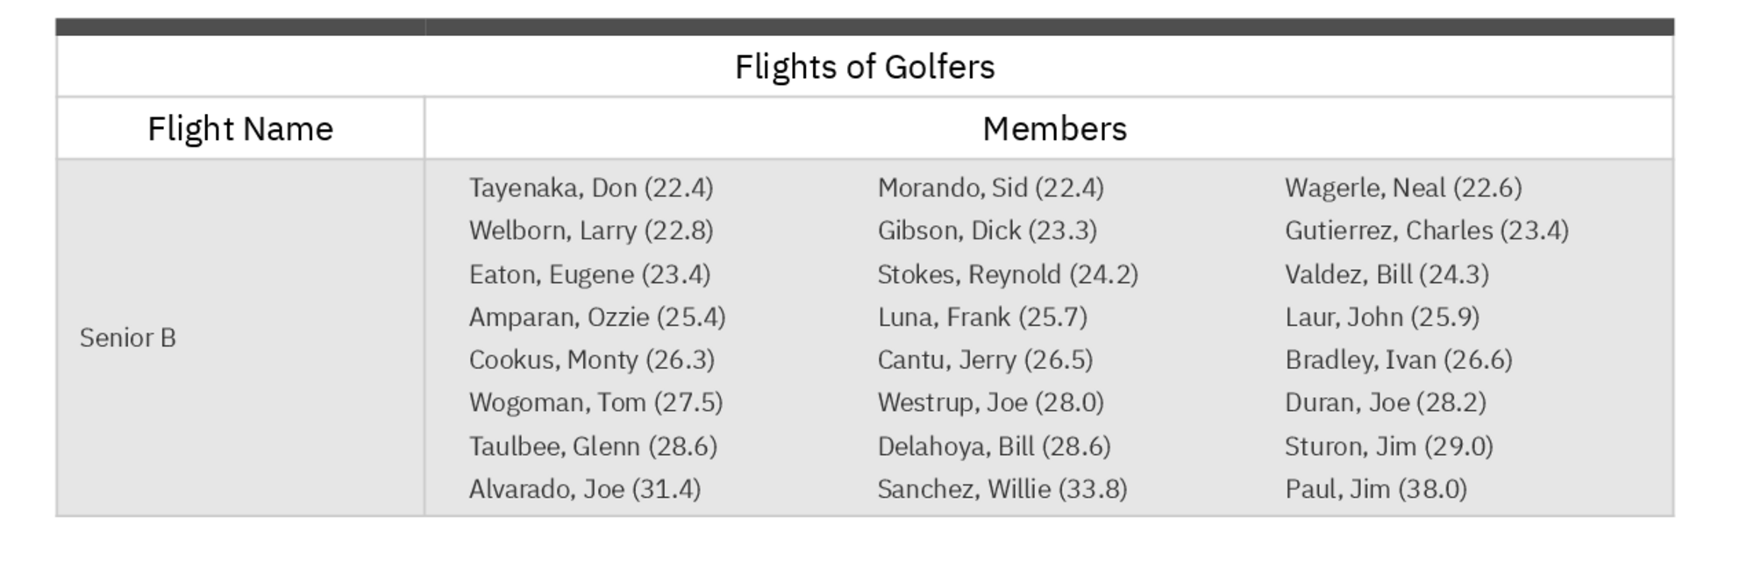Select Delahoya, Bill (28.6) member
Screen dimensions: 1754x575
994,446
